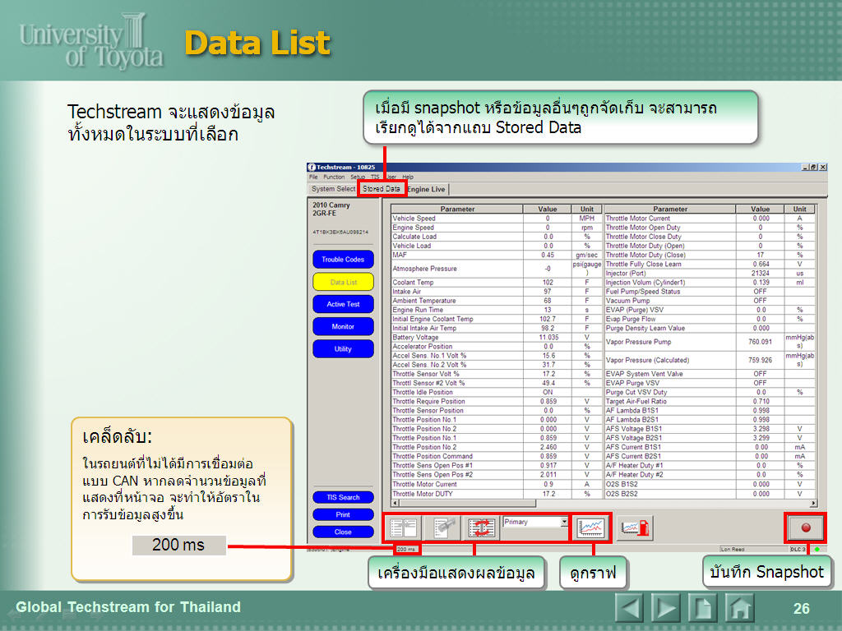Go to previous slide with left arrow

629,608
